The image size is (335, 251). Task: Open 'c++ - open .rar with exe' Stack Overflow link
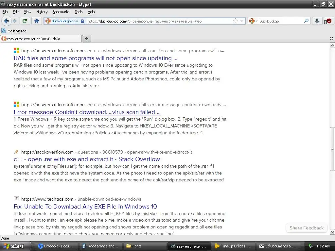tap(87, 159)
